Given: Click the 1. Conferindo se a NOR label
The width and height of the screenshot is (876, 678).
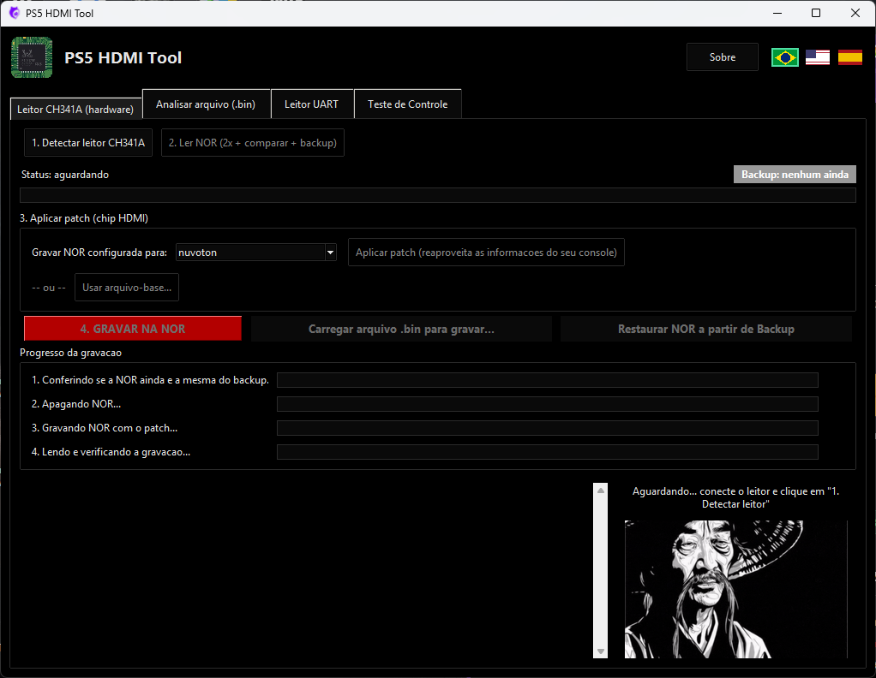Looking at the screenshot, I should coord(150,380).
